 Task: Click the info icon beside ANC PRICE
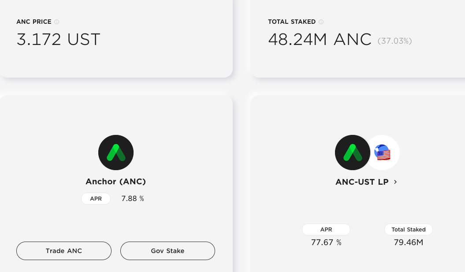(x=57, y=22)
